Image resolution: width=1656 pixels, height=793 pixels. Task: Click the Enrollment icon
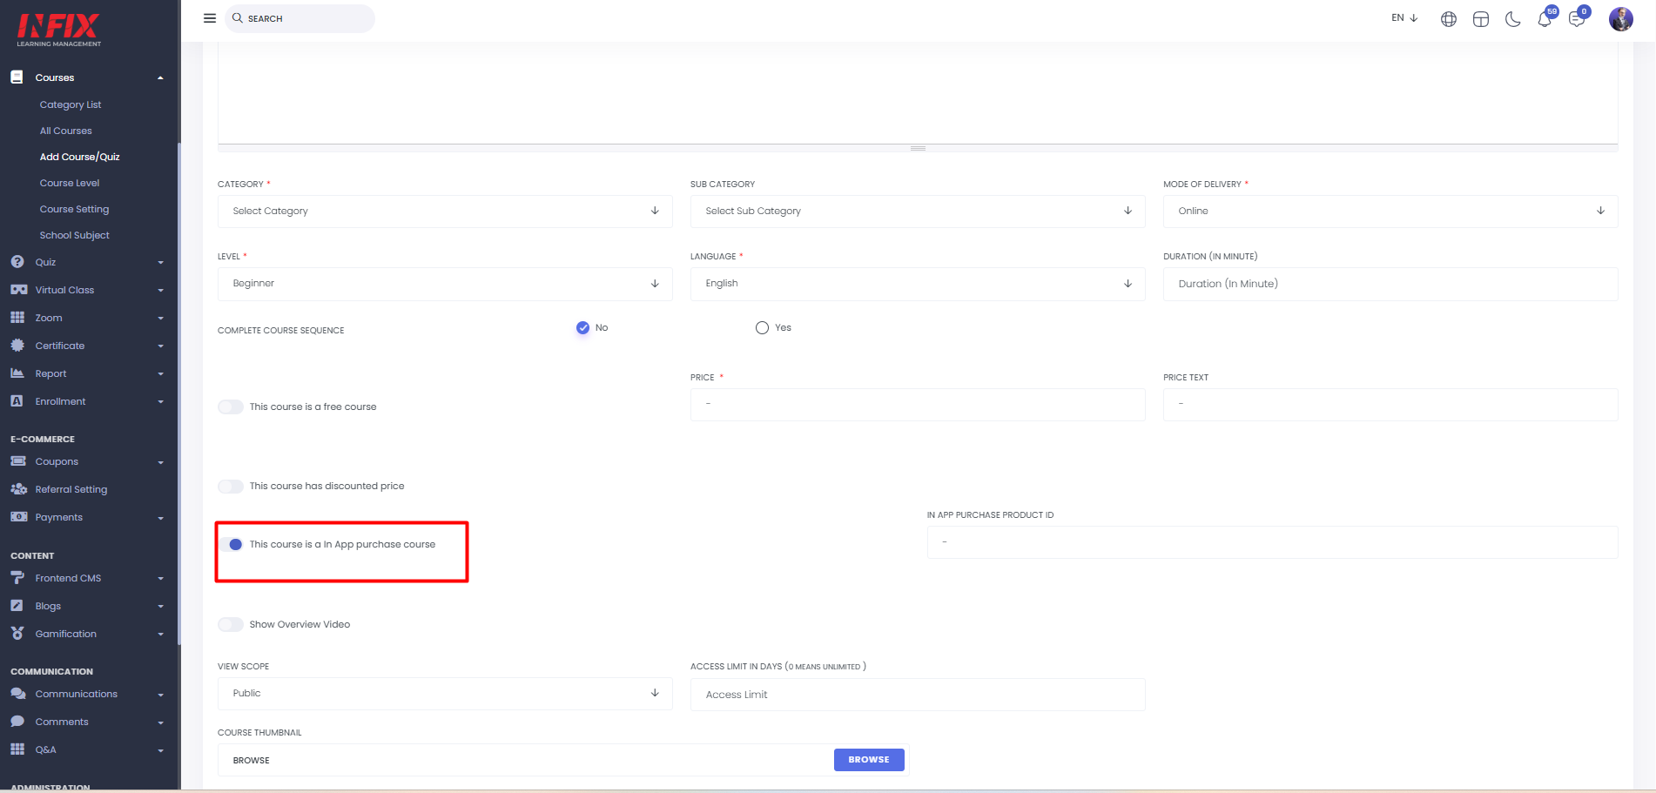coord(17,401)
